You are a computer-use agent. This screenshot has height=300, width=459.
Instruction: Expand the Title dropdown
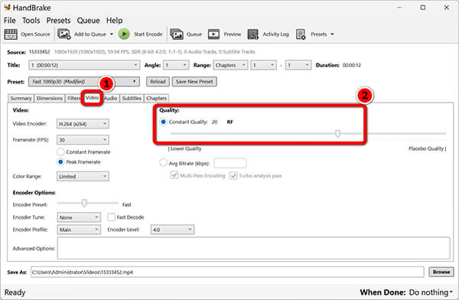[84, 65]
